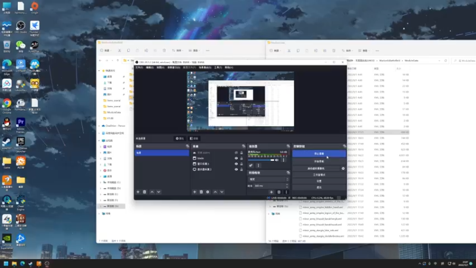
Task: Launch Adobe Premiere Pro desktop shortcut
Action: [x=21, y=123]
